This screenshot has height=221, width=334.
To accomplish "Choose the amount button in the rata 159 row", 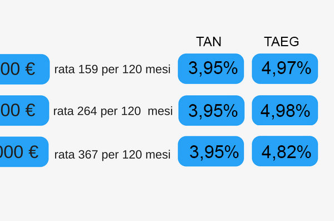I will click(24, 69).
